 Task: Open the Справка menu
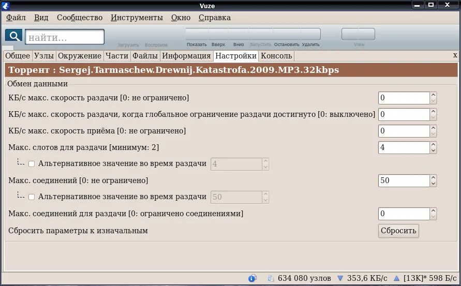tap(215, 18)
